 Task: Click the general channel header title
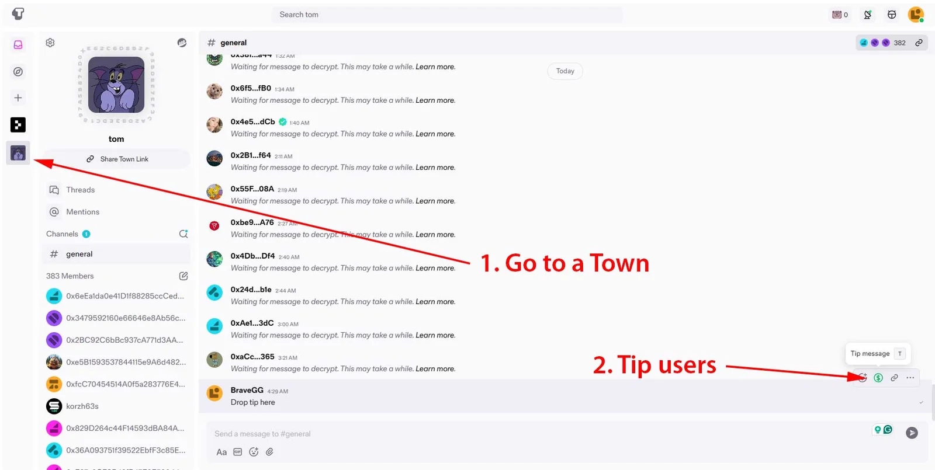(x=233, y=43)
